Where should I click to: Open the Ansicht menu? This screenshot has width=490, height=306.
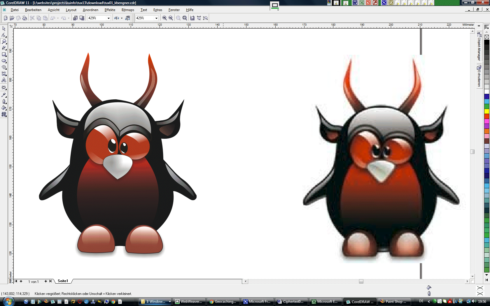click(54, 10)
